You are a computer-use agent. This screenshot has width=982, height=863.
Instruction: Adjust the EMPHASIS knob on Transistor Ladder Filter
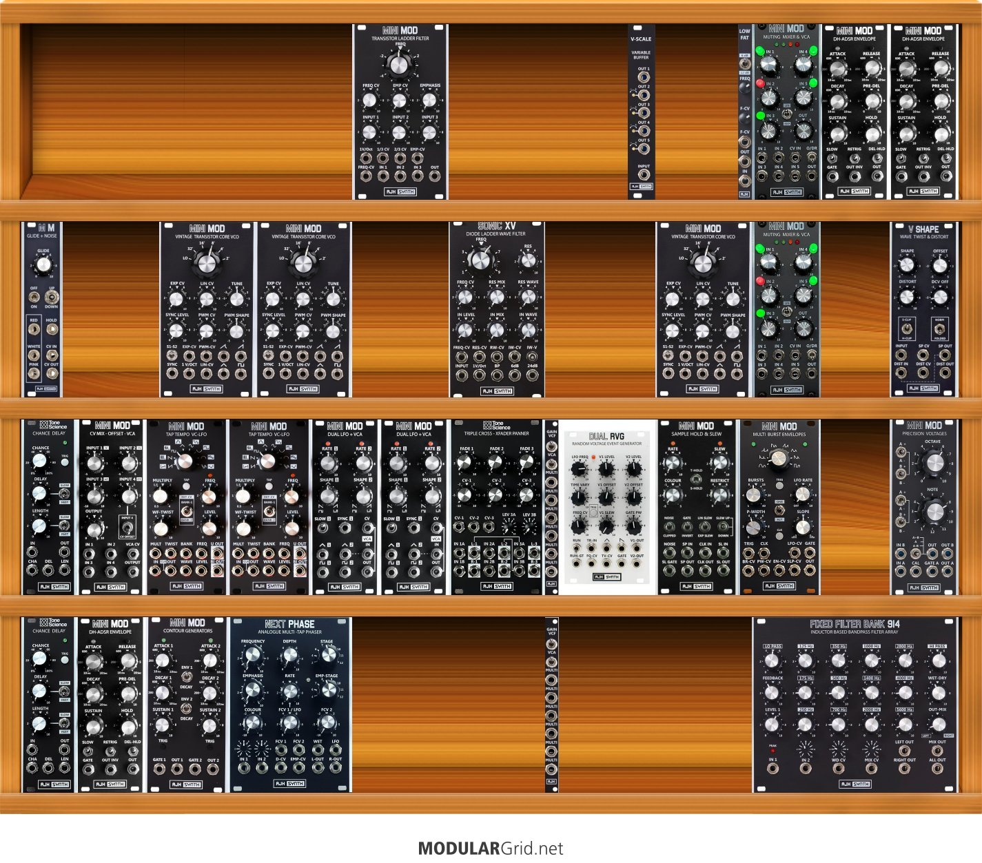429,101
